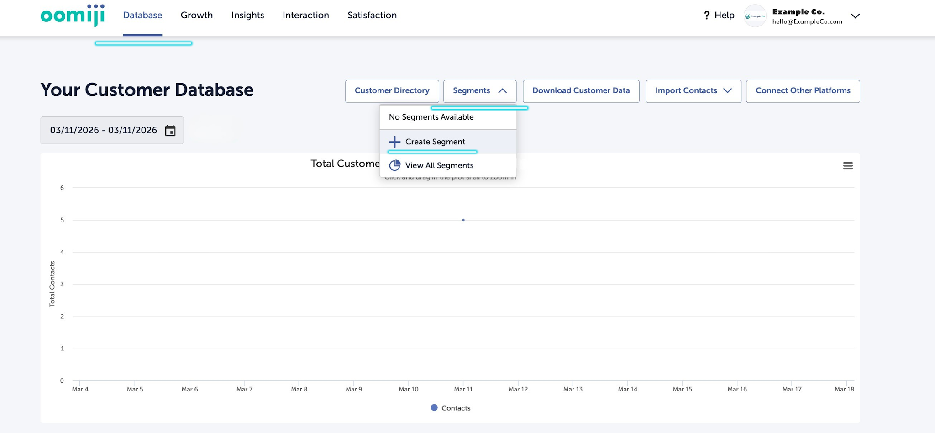Go to the Interaction tab
The height and width of the screenshot is (433, 935).
[305, 16]
